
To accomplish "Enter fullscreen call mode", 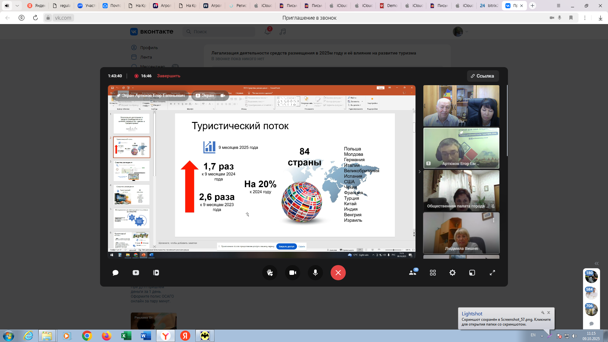I will (x=492, y=273).
